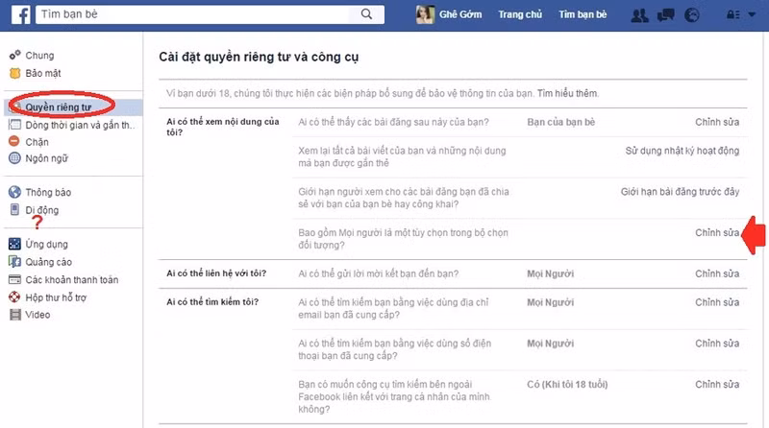
Task: Click Giới hạn bài đăng trước đây
Action: (680, 192)
